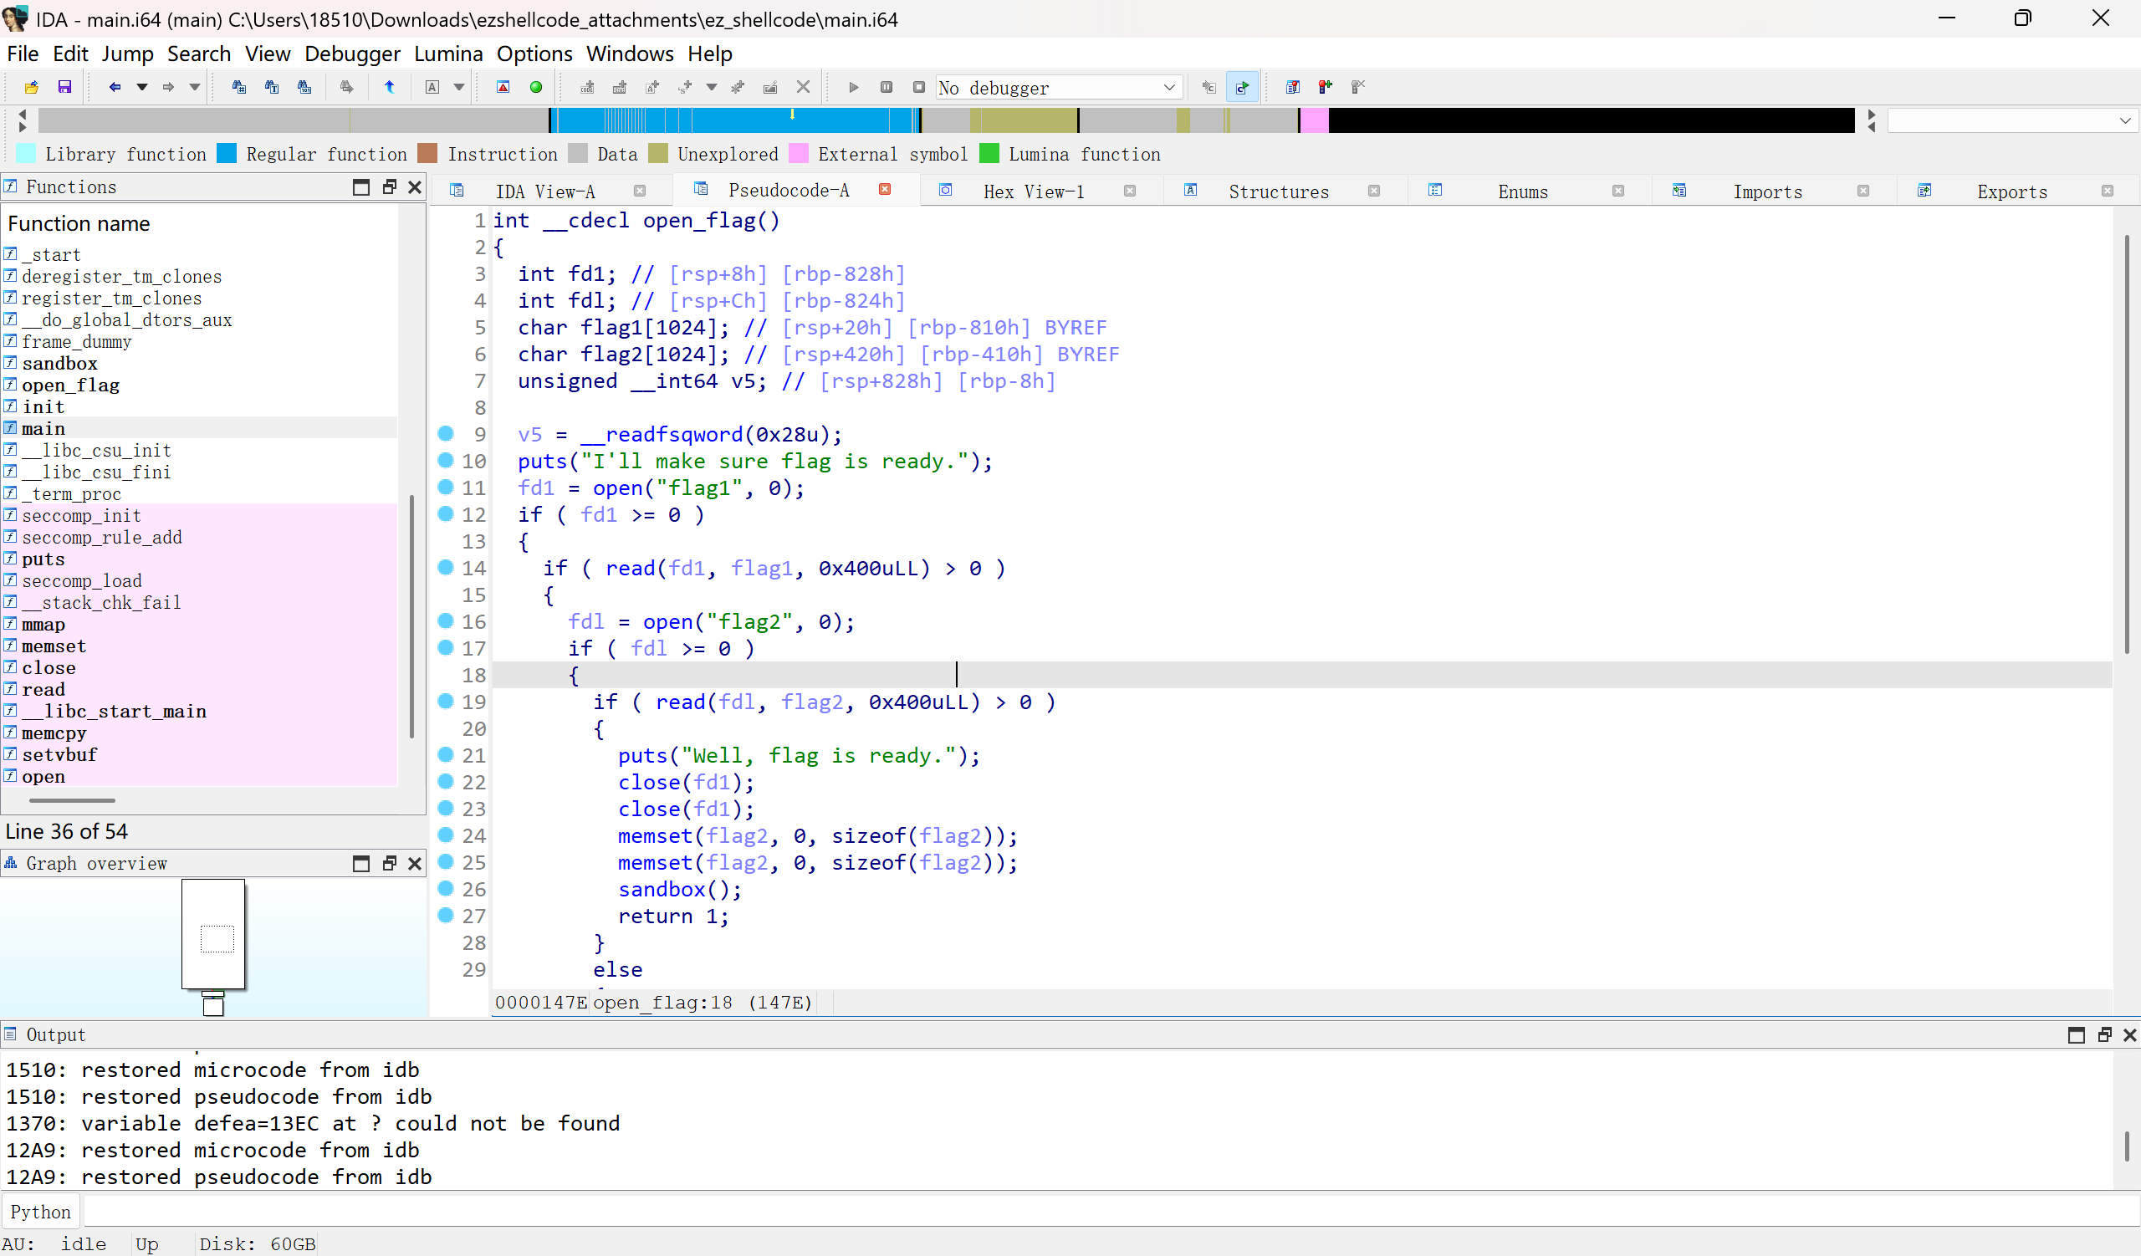The height and width of the screenshot is (1256, 2141).
Task: Select the memcpy function entry
Action: click(54, 733)
